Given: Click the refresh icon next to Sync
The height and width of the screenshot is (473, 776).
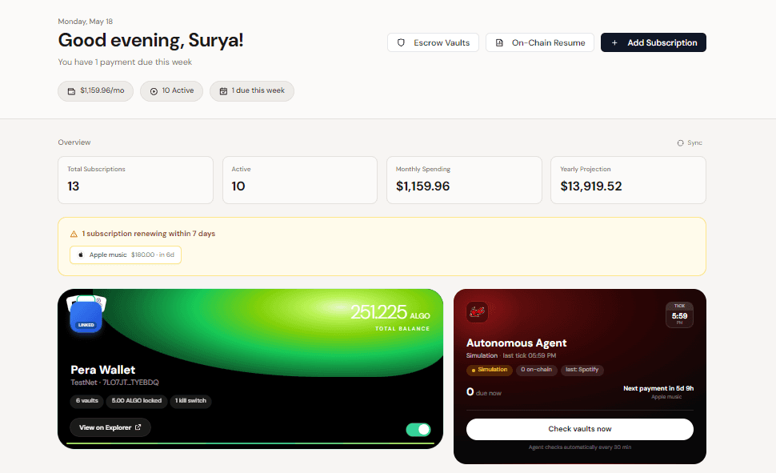Looking at the screenshot, I should click(681, 142).
